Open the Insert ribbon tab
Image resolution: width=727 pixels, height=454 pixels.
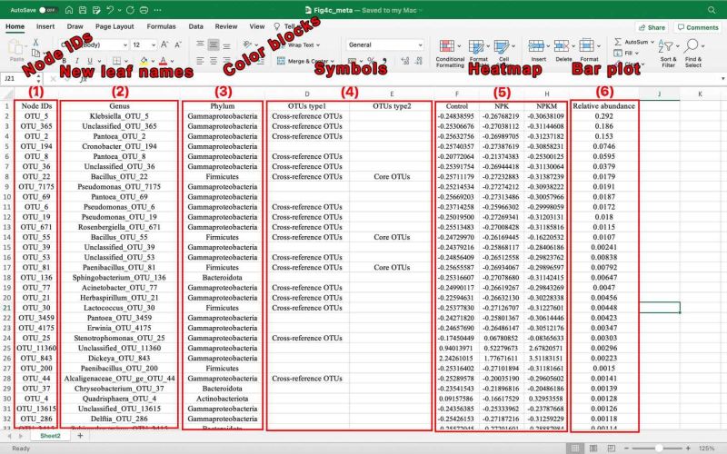click(45, 26)
